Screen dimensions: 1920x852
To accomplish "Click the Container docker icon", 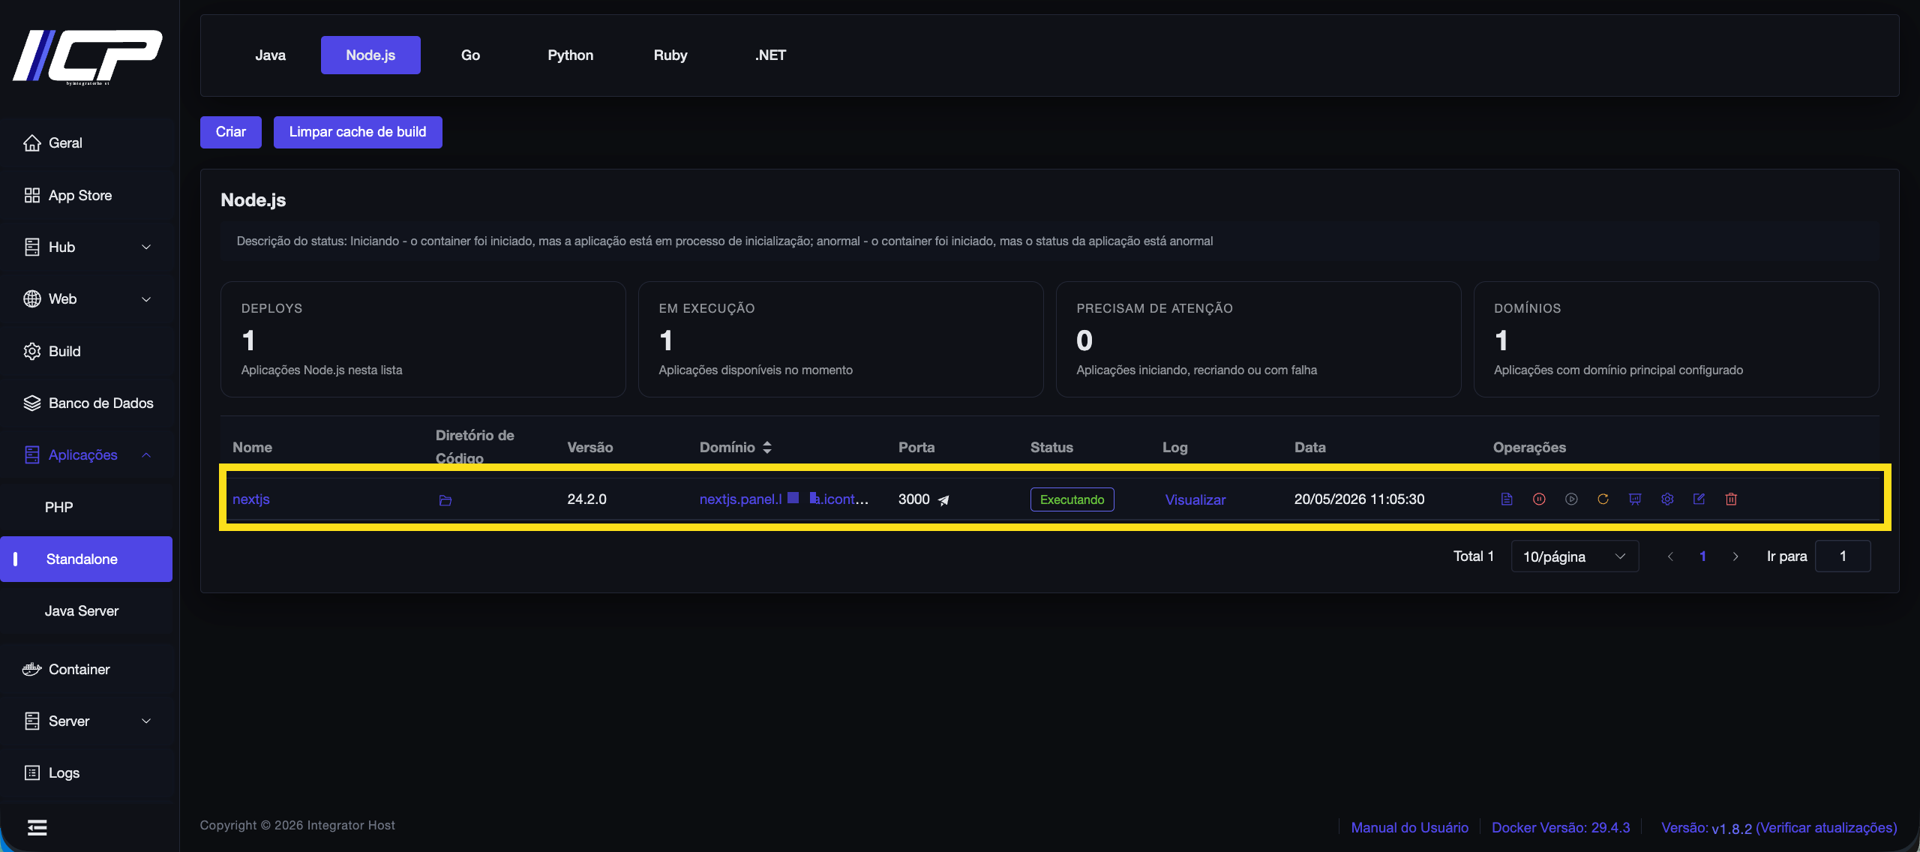I will click(x=31, y=669).
